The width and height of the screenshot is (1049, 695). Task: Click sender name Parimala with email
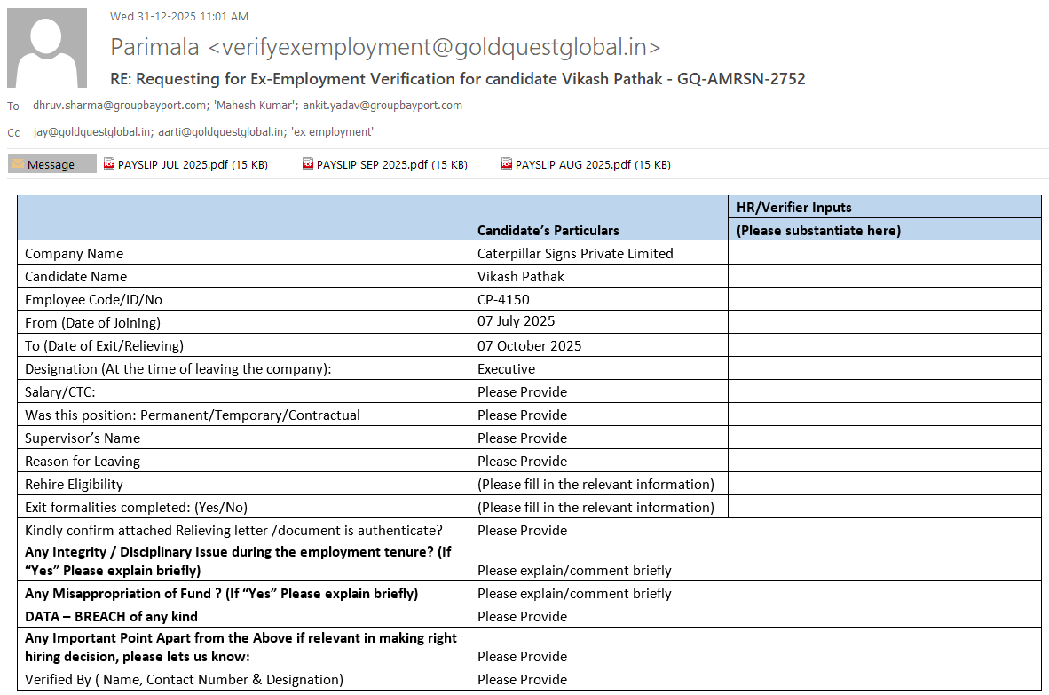[x=385, y=47]
